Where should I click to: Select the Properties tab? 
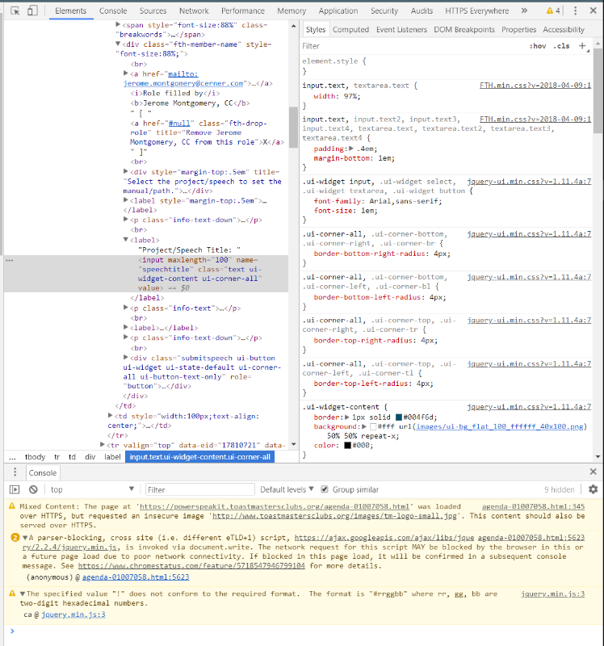(x=518, y=30)
